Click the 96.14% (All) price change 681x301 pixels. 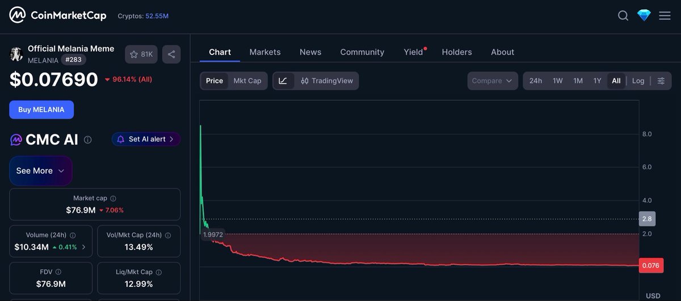click(128, 79)
